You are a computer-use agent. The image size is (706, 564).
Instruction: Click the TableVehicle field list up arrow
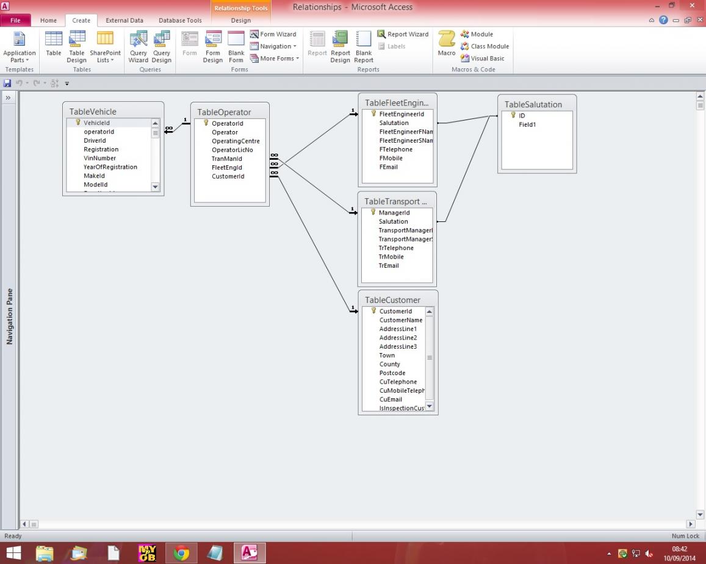(156, 123)
